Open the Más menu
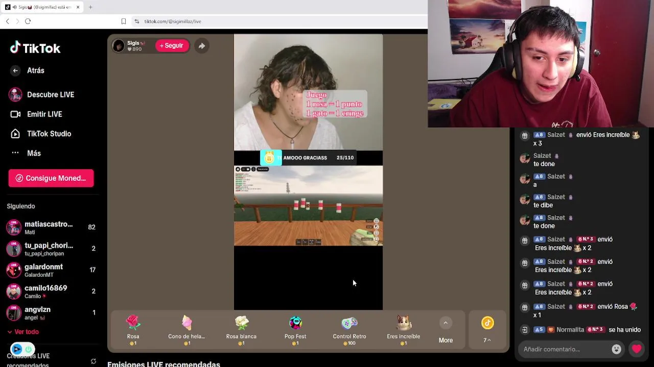This screenshot has height=367, width=654. (26, 153)
